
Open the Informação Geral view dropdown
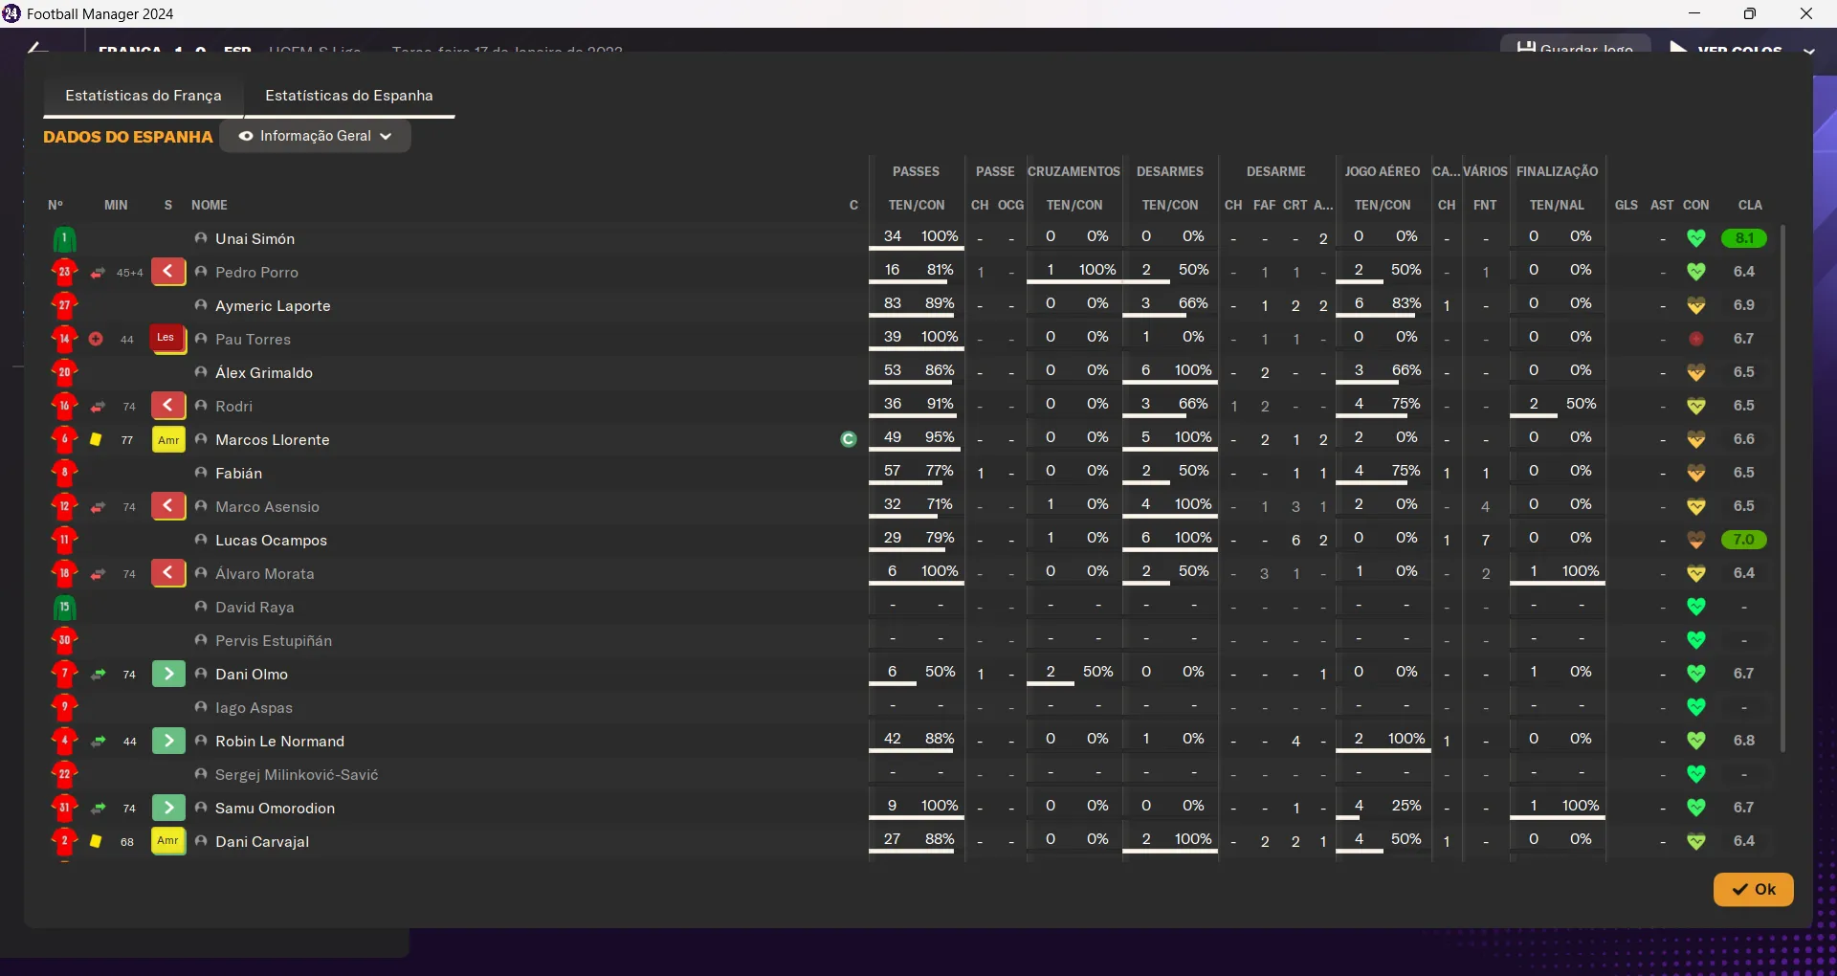click(316, 136)
